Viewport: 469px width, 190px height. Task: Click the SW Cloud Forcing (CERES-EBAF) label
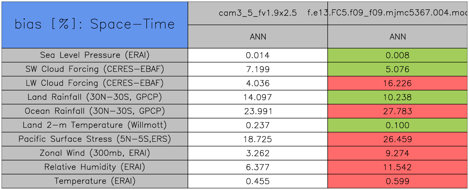coord(95,69)
